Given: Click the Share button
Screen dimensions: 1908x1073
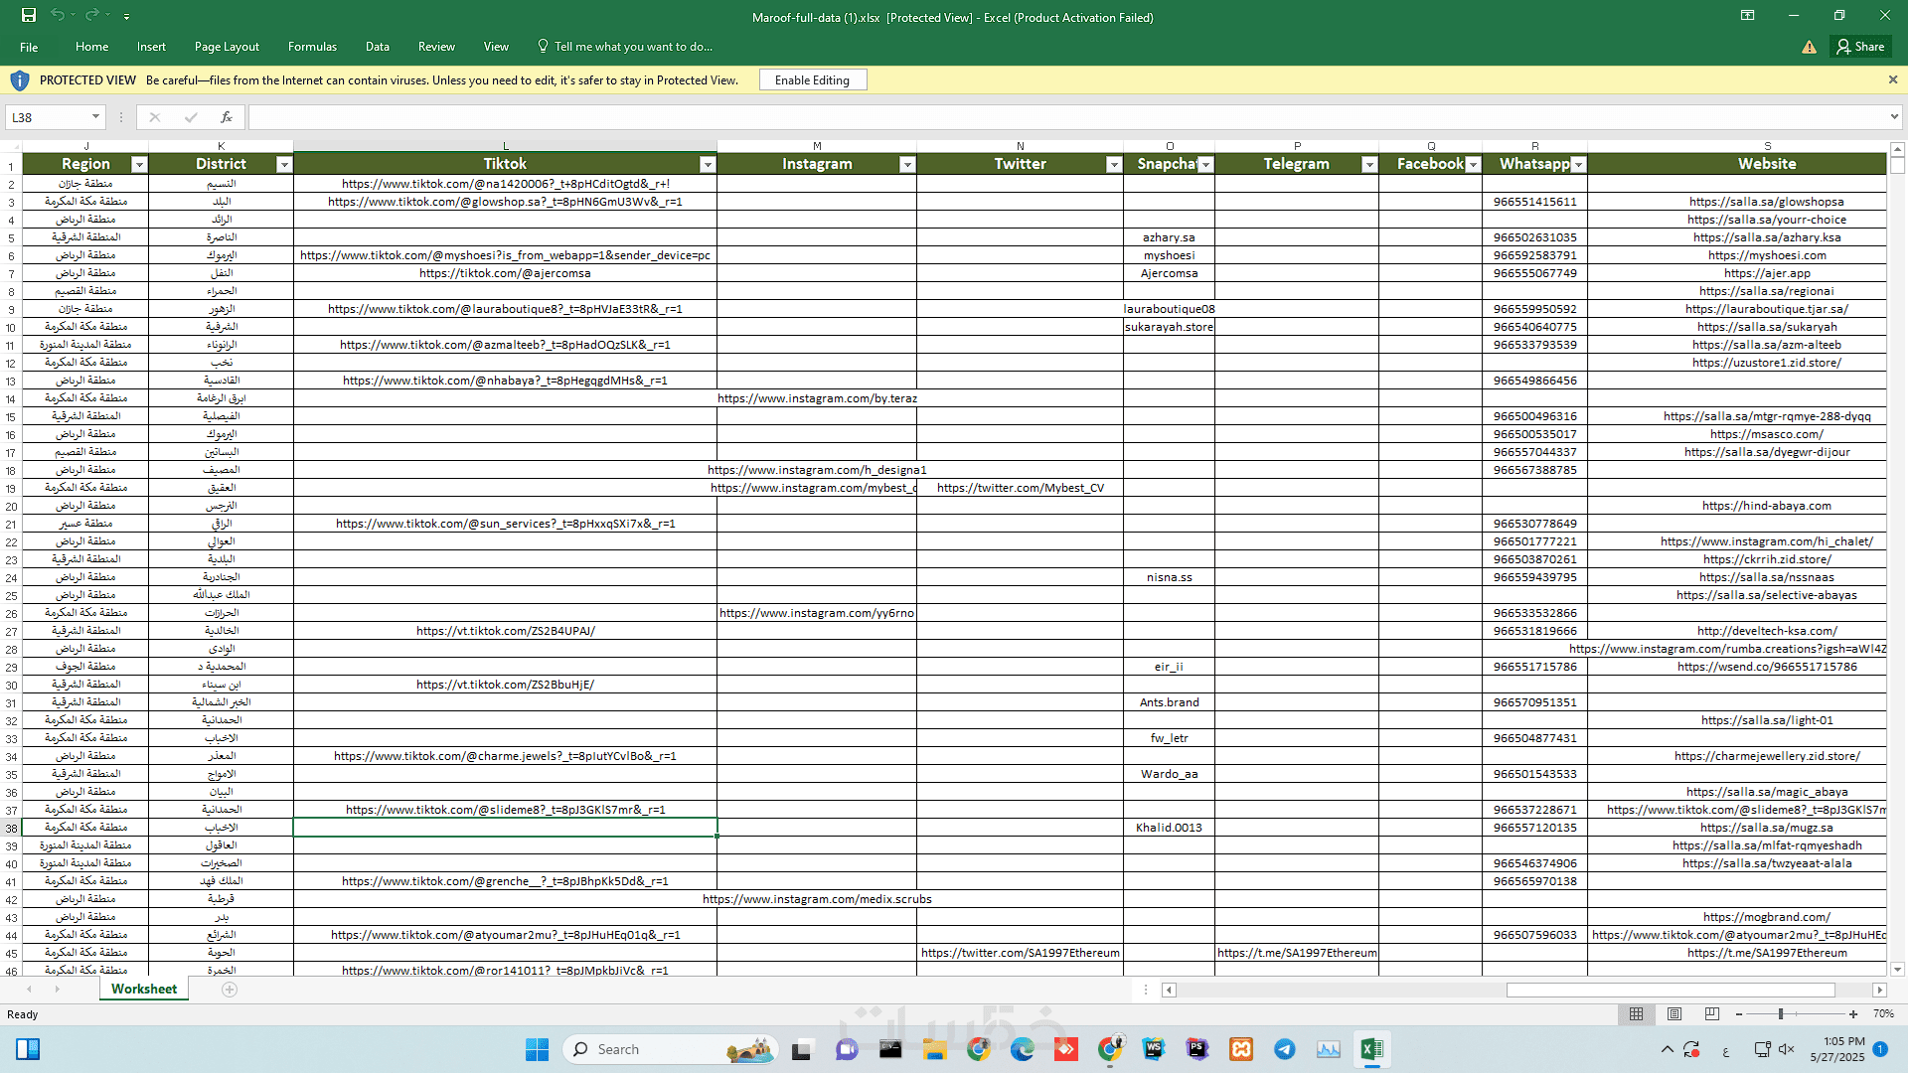Looking at the screenshot, I should (1860, 47).
